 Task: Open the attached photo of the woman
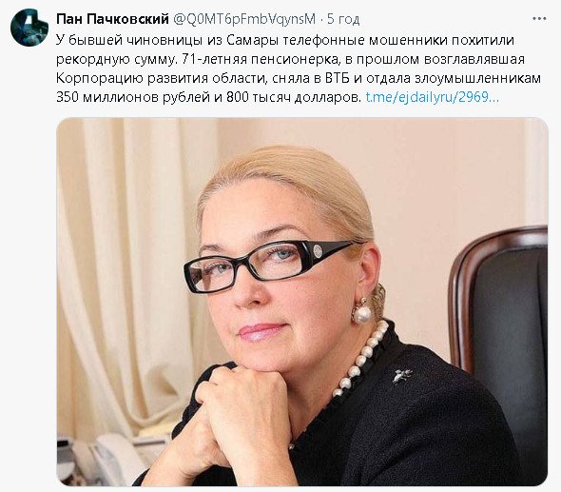[302, 302]
